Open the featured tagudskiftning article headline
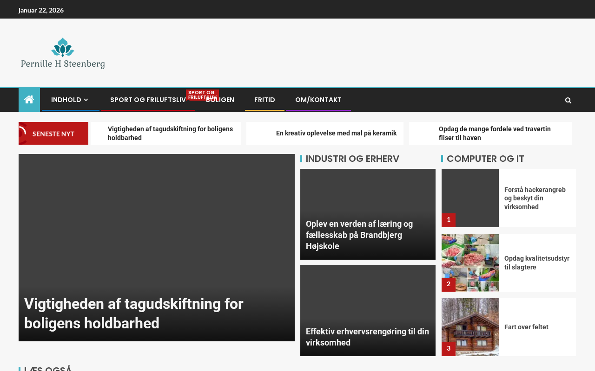 pos(134,313)
